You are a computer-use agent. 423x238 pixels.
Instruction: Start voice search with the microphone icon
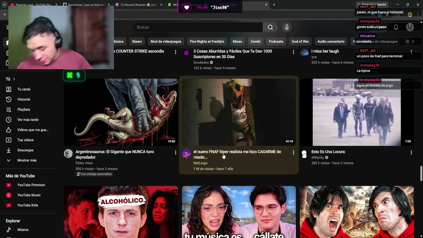(287, 27)
